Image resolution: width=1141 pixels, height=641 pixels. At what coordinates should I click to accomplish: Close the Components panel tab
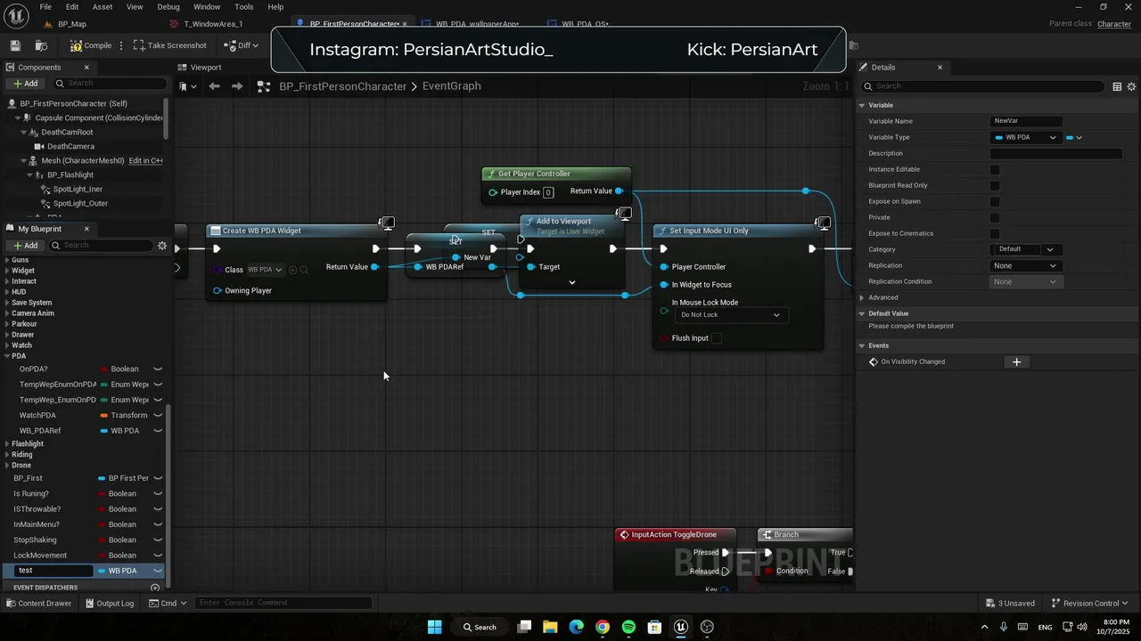pos(86,68)
